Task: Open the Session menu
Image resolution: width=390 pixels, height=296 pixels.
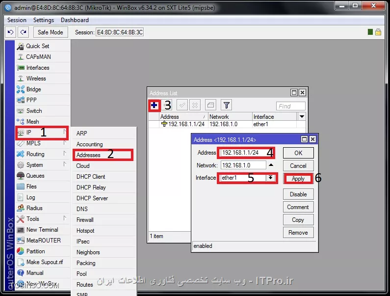Action: click(x=17, y=20)
